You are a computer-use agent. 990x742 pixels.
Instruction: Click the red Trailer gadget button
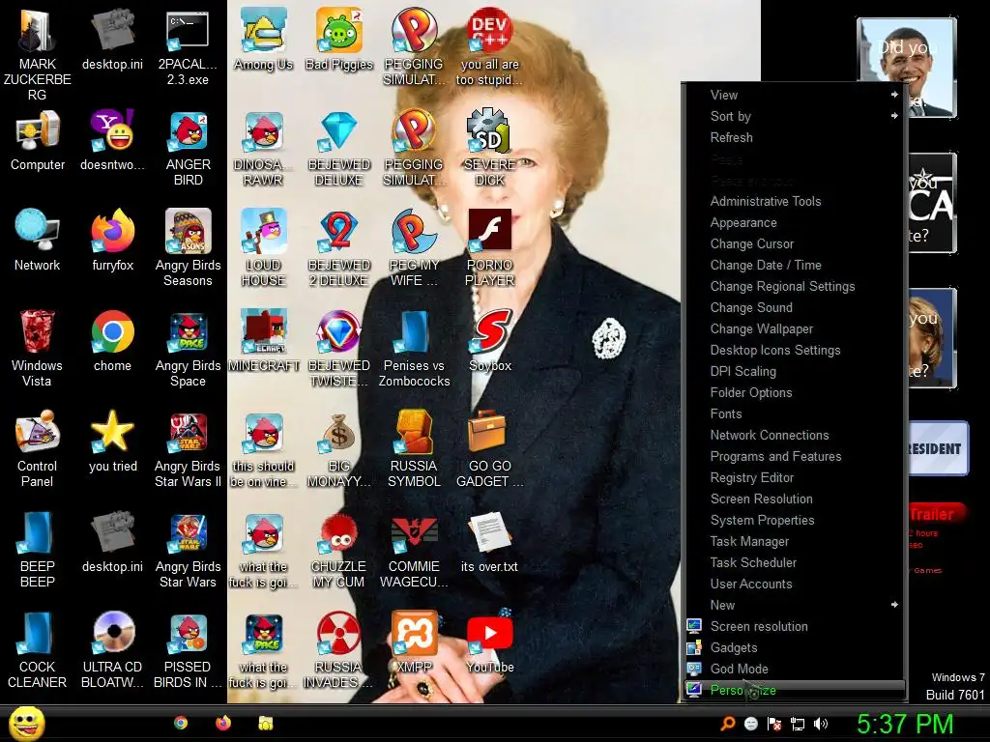[937, 514]
